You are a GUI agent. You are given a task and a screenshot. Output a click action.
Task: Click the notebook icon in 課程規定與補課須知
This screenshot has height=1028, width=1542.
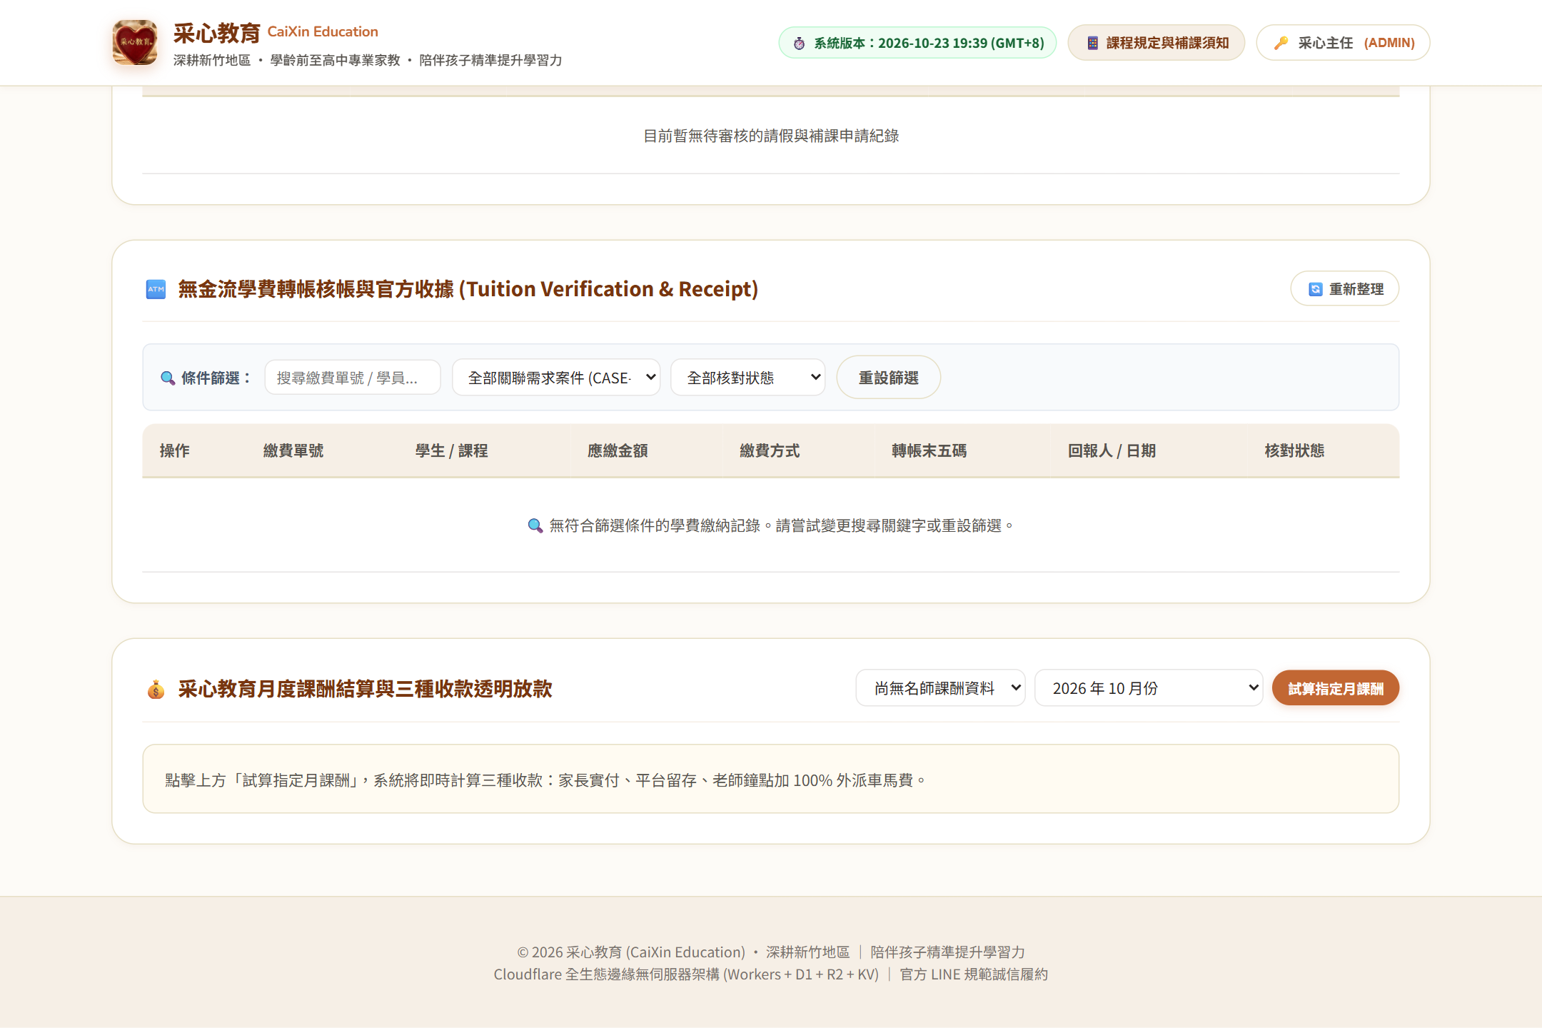(1093, 44)
